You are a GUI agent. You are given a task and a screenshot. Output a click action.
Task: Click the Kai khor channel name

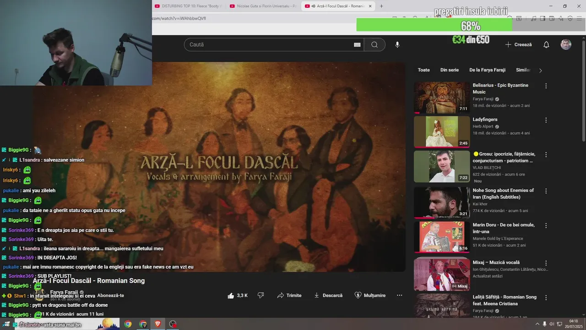(x=480, y=204)
